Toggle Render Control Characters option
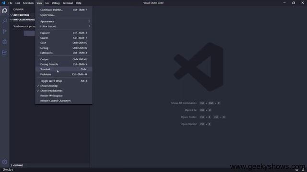Screen dimensions: 307x172 pos(64,101)
